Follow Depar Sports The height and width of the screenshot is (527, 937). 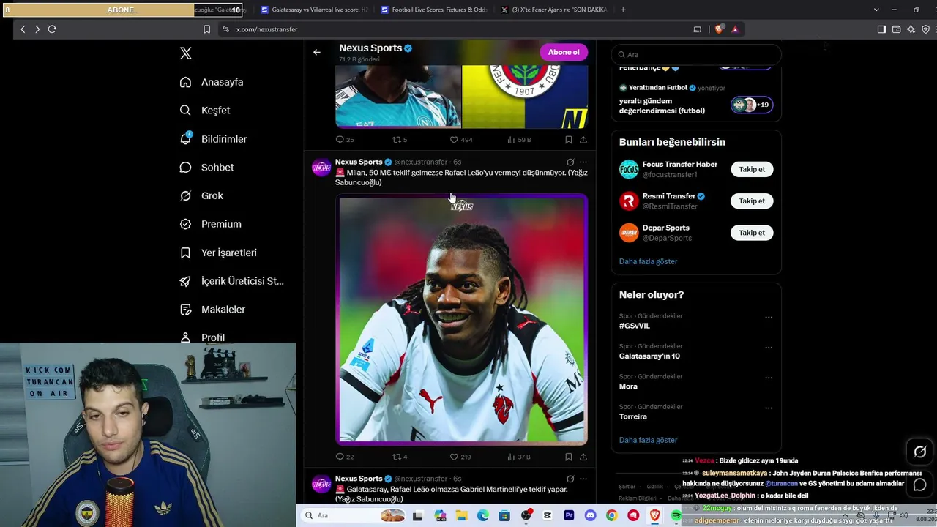(752, 233)
